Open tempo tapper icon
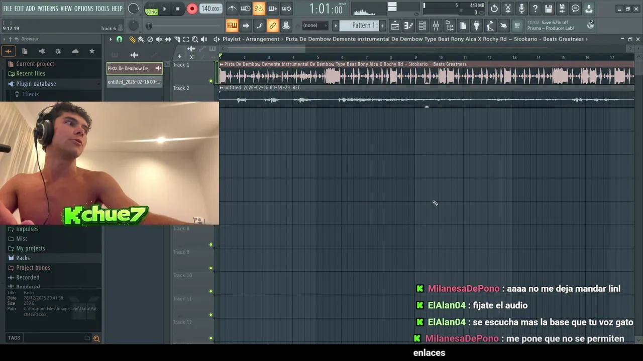The width and height of the screenshot is (643, 361). point(490,26)
